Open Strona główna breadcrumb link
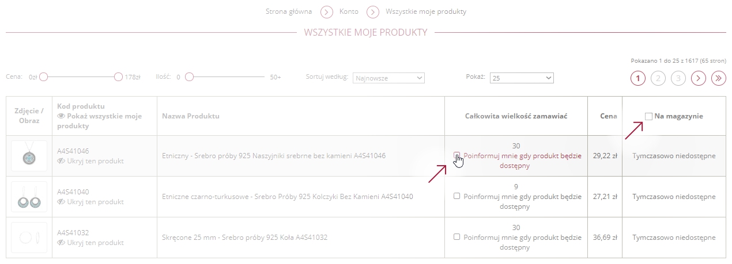 [x=289, y=12]
